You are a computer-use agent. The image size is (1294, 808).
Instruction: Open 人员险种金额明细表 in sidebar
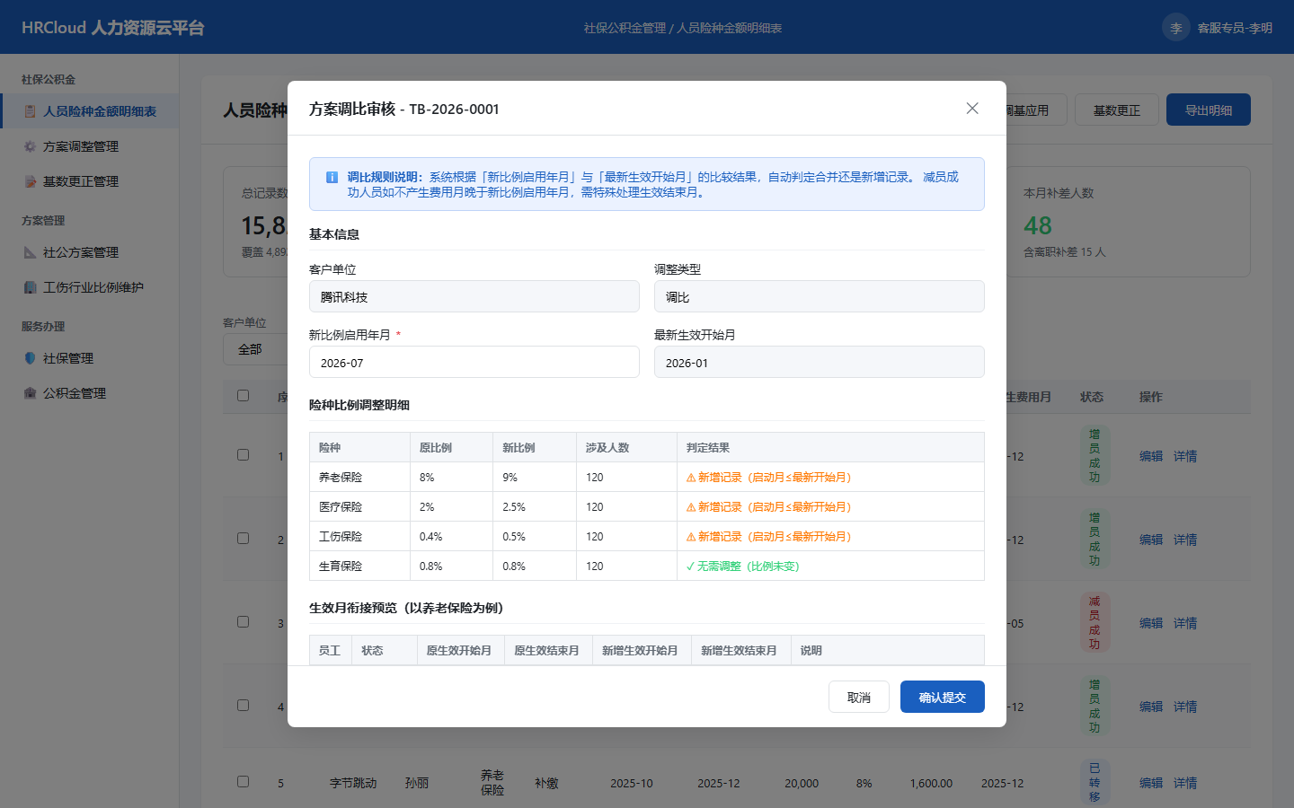(x=90, y=111)
